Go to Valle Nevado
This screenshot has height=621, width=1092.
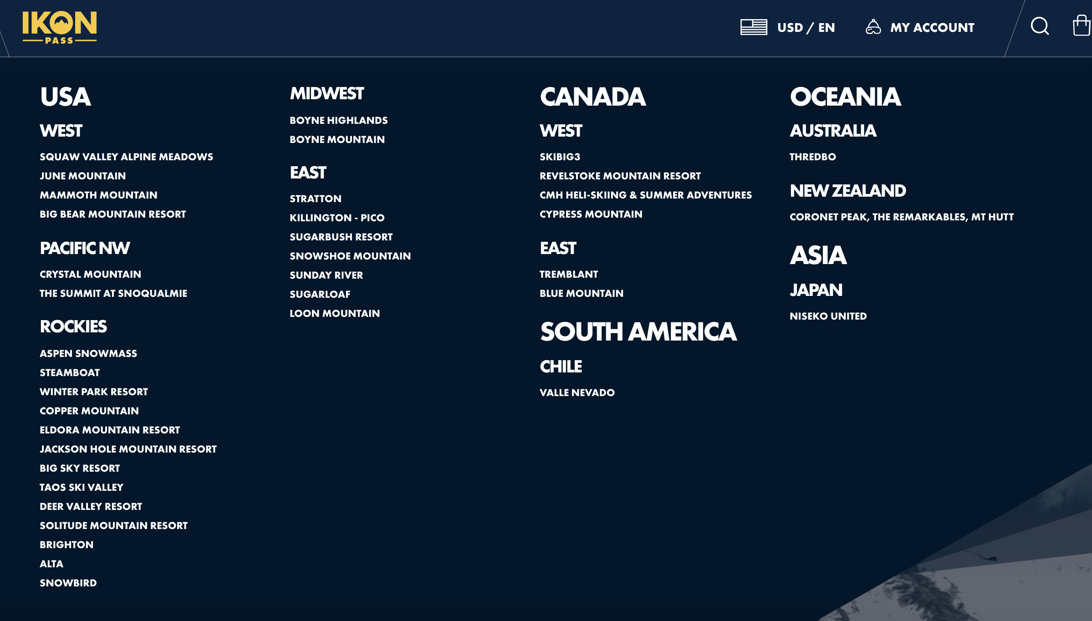pos(577,393)
